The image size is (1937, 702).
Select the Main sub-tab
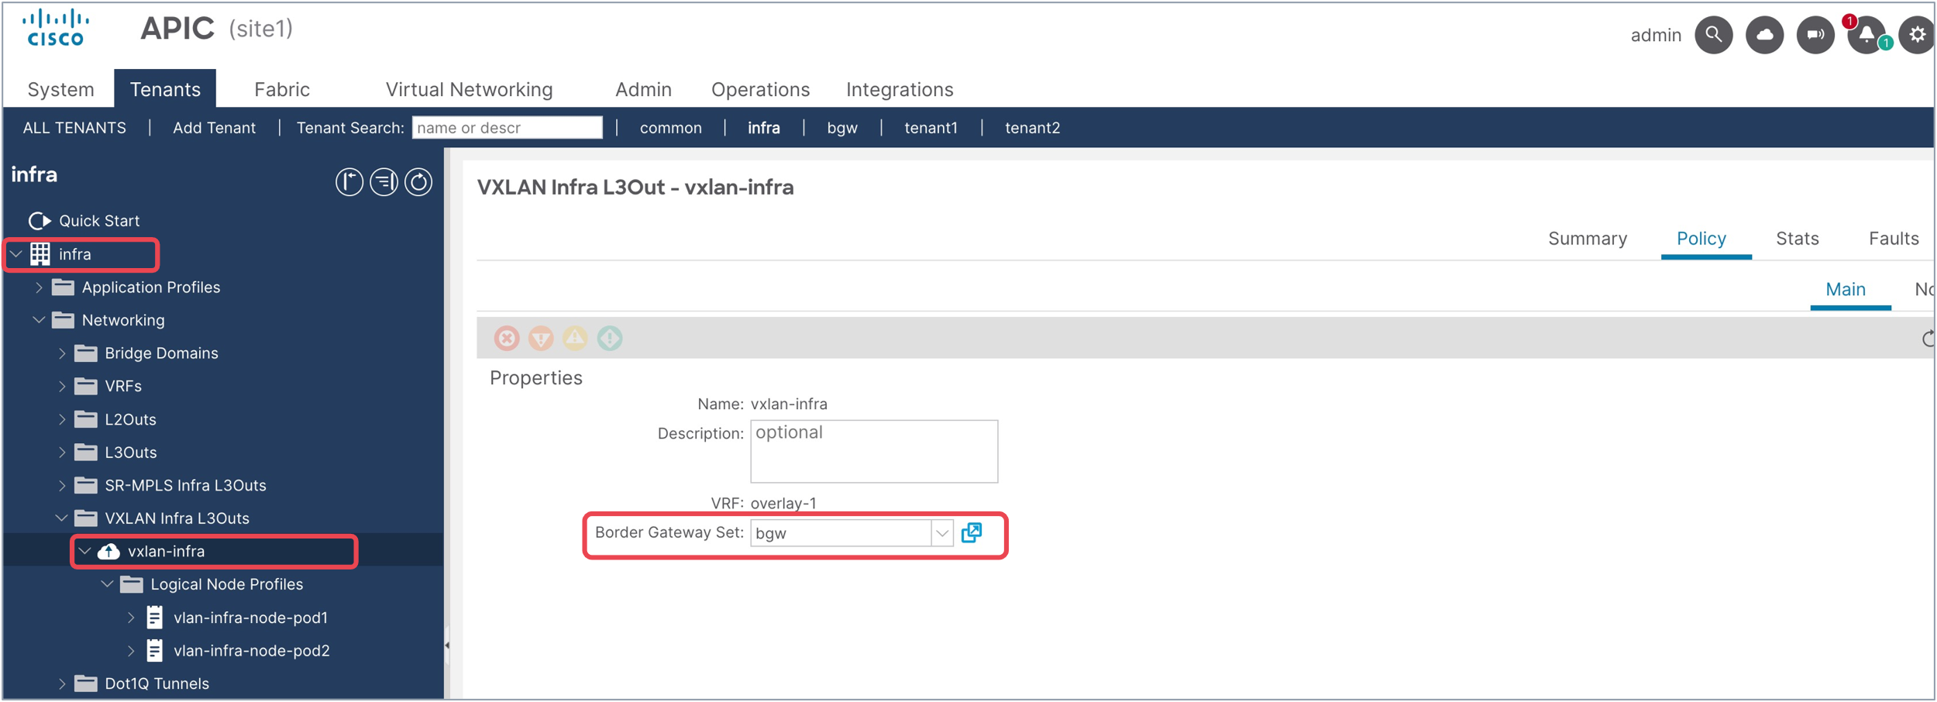click(1846, 290)
